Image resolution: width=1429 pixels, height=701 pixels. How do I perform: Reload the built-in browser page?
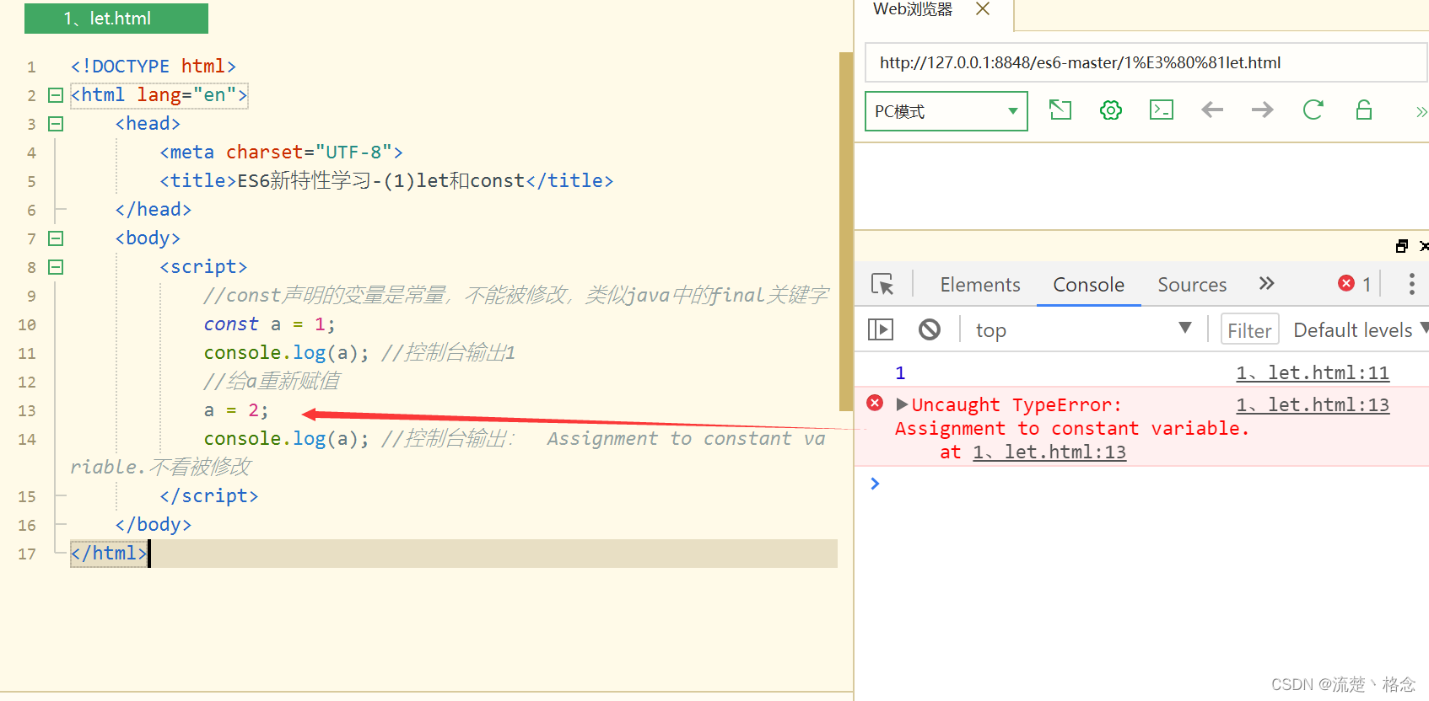(x=1313, y=110)
